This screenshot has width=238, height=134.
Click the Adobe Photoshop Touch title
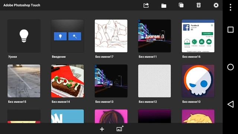[22, 5]
